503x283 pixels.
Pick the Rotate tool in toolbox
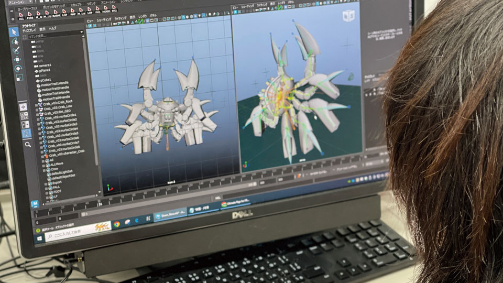click(18, 69)
